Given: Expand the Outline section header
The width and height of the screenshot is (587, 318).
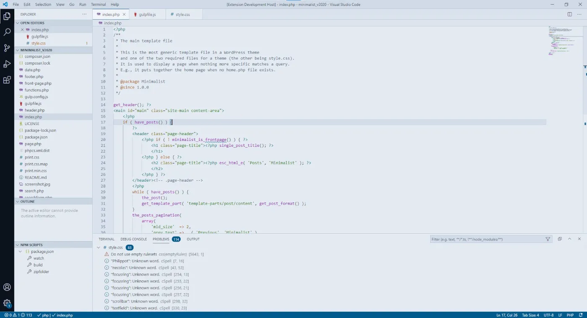Looking at the screenshot, I should (x=28, y=202).
